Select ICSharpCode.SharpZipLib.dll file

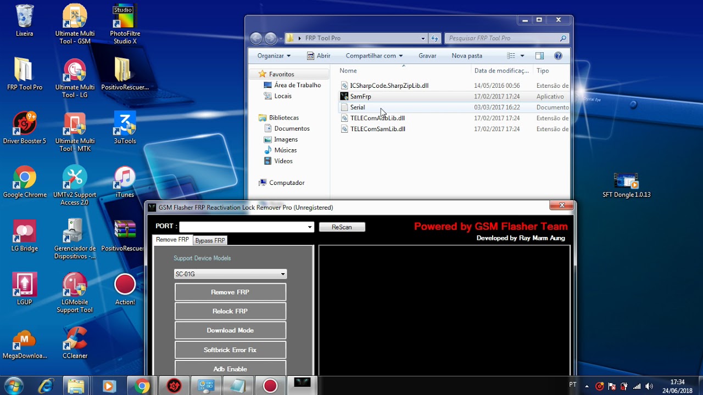(389, 86)
